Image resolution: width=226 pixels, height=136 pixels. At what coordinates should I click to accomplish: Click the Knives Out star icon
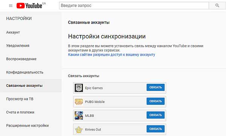click(79, 129)
